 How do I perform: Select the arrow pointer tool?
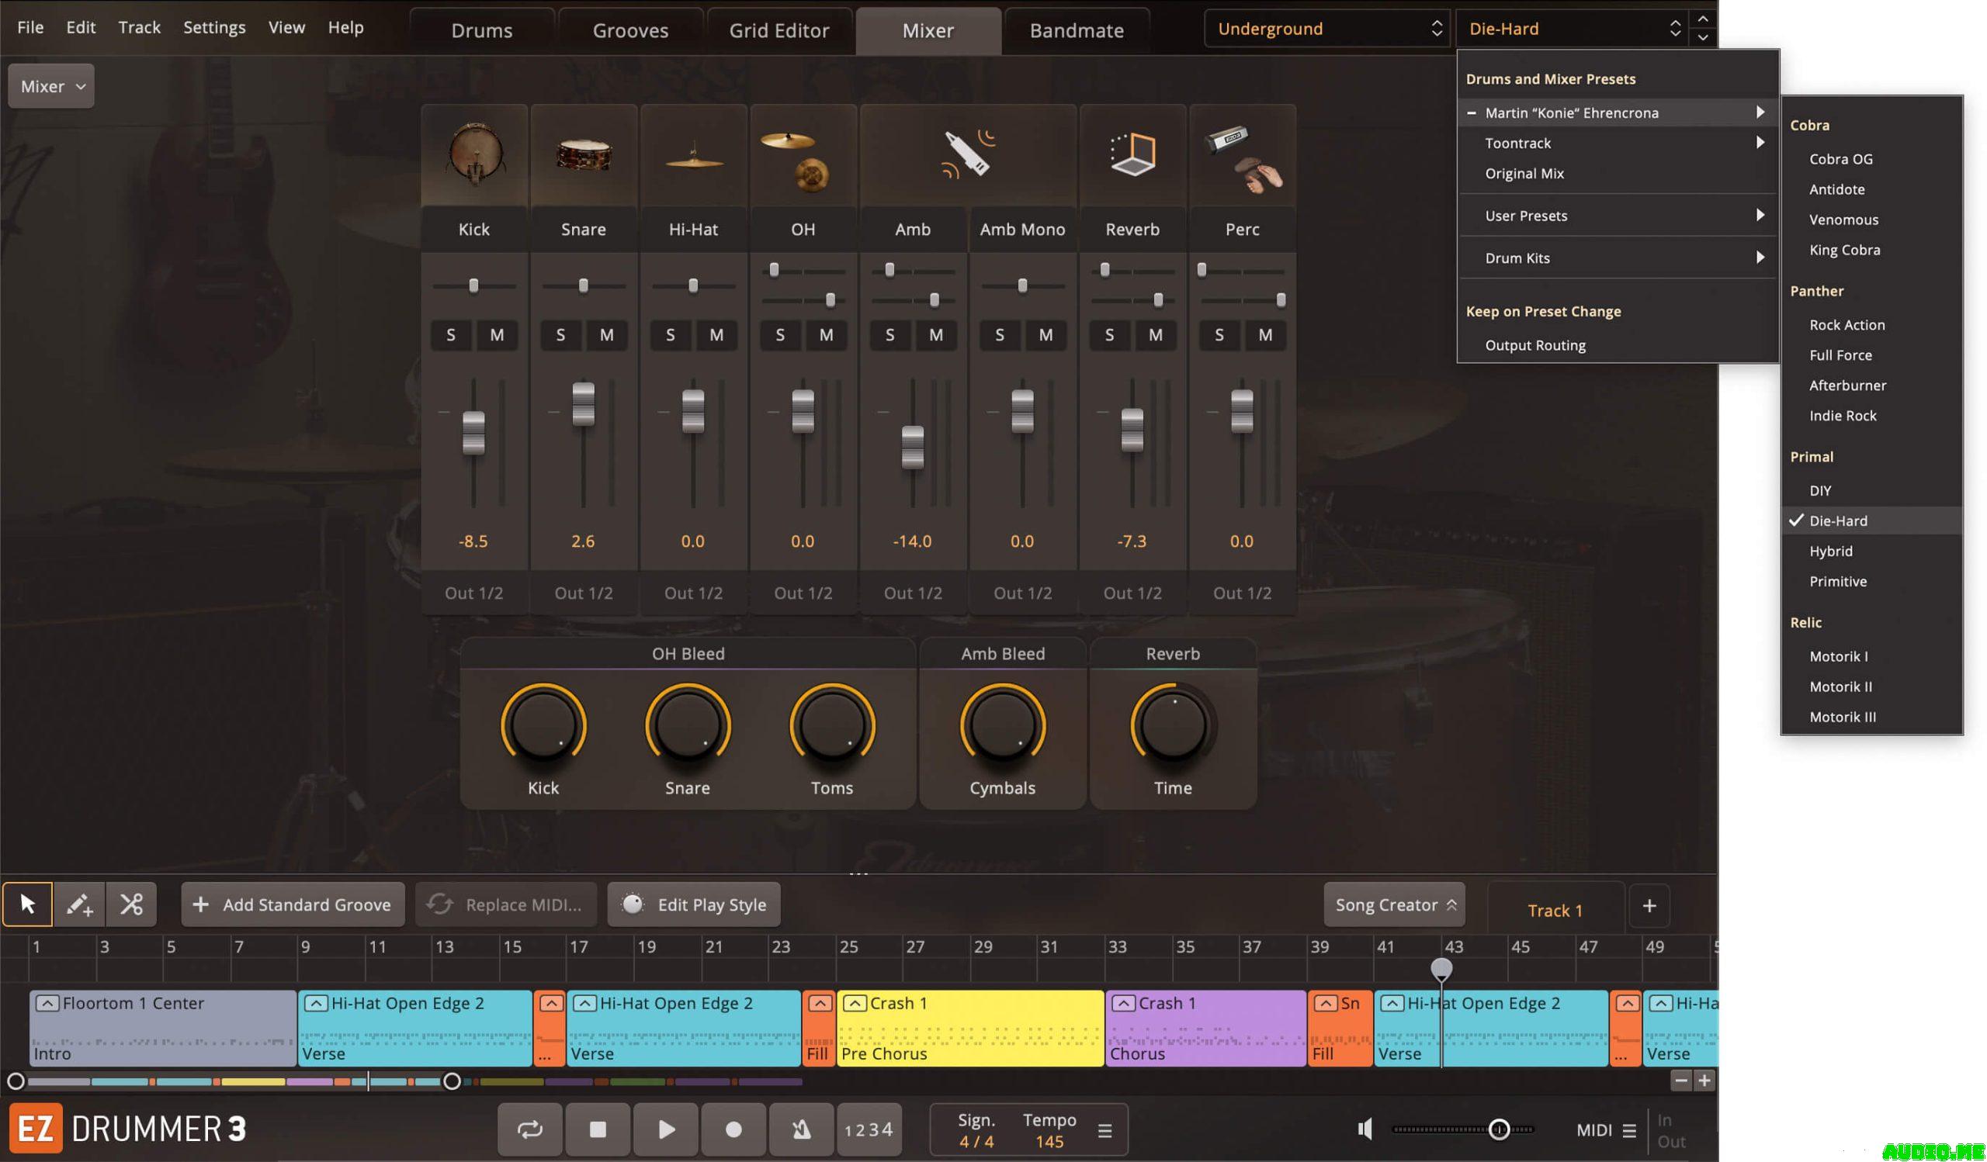[28, 904]
